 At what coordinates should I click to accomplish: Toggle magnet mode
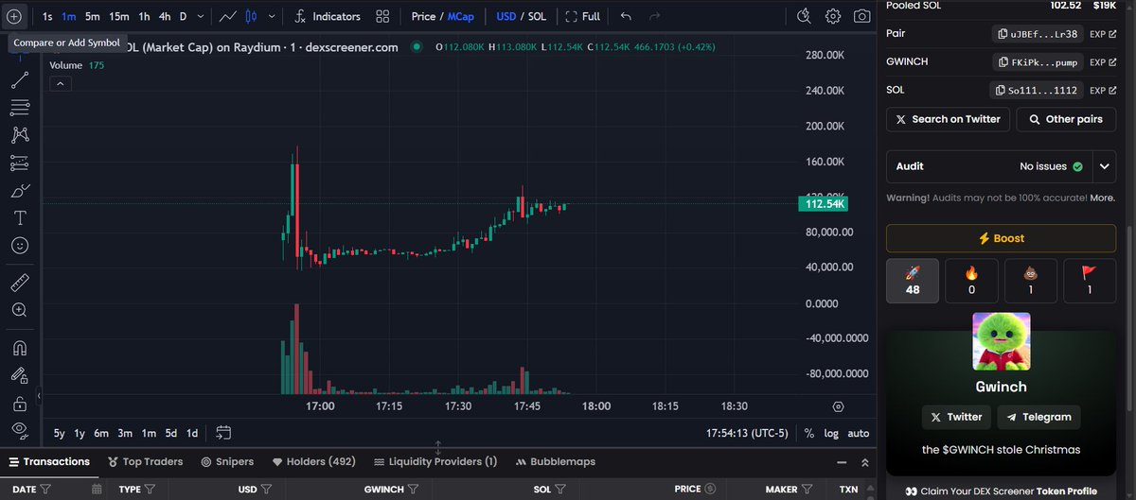pos(19,347)
